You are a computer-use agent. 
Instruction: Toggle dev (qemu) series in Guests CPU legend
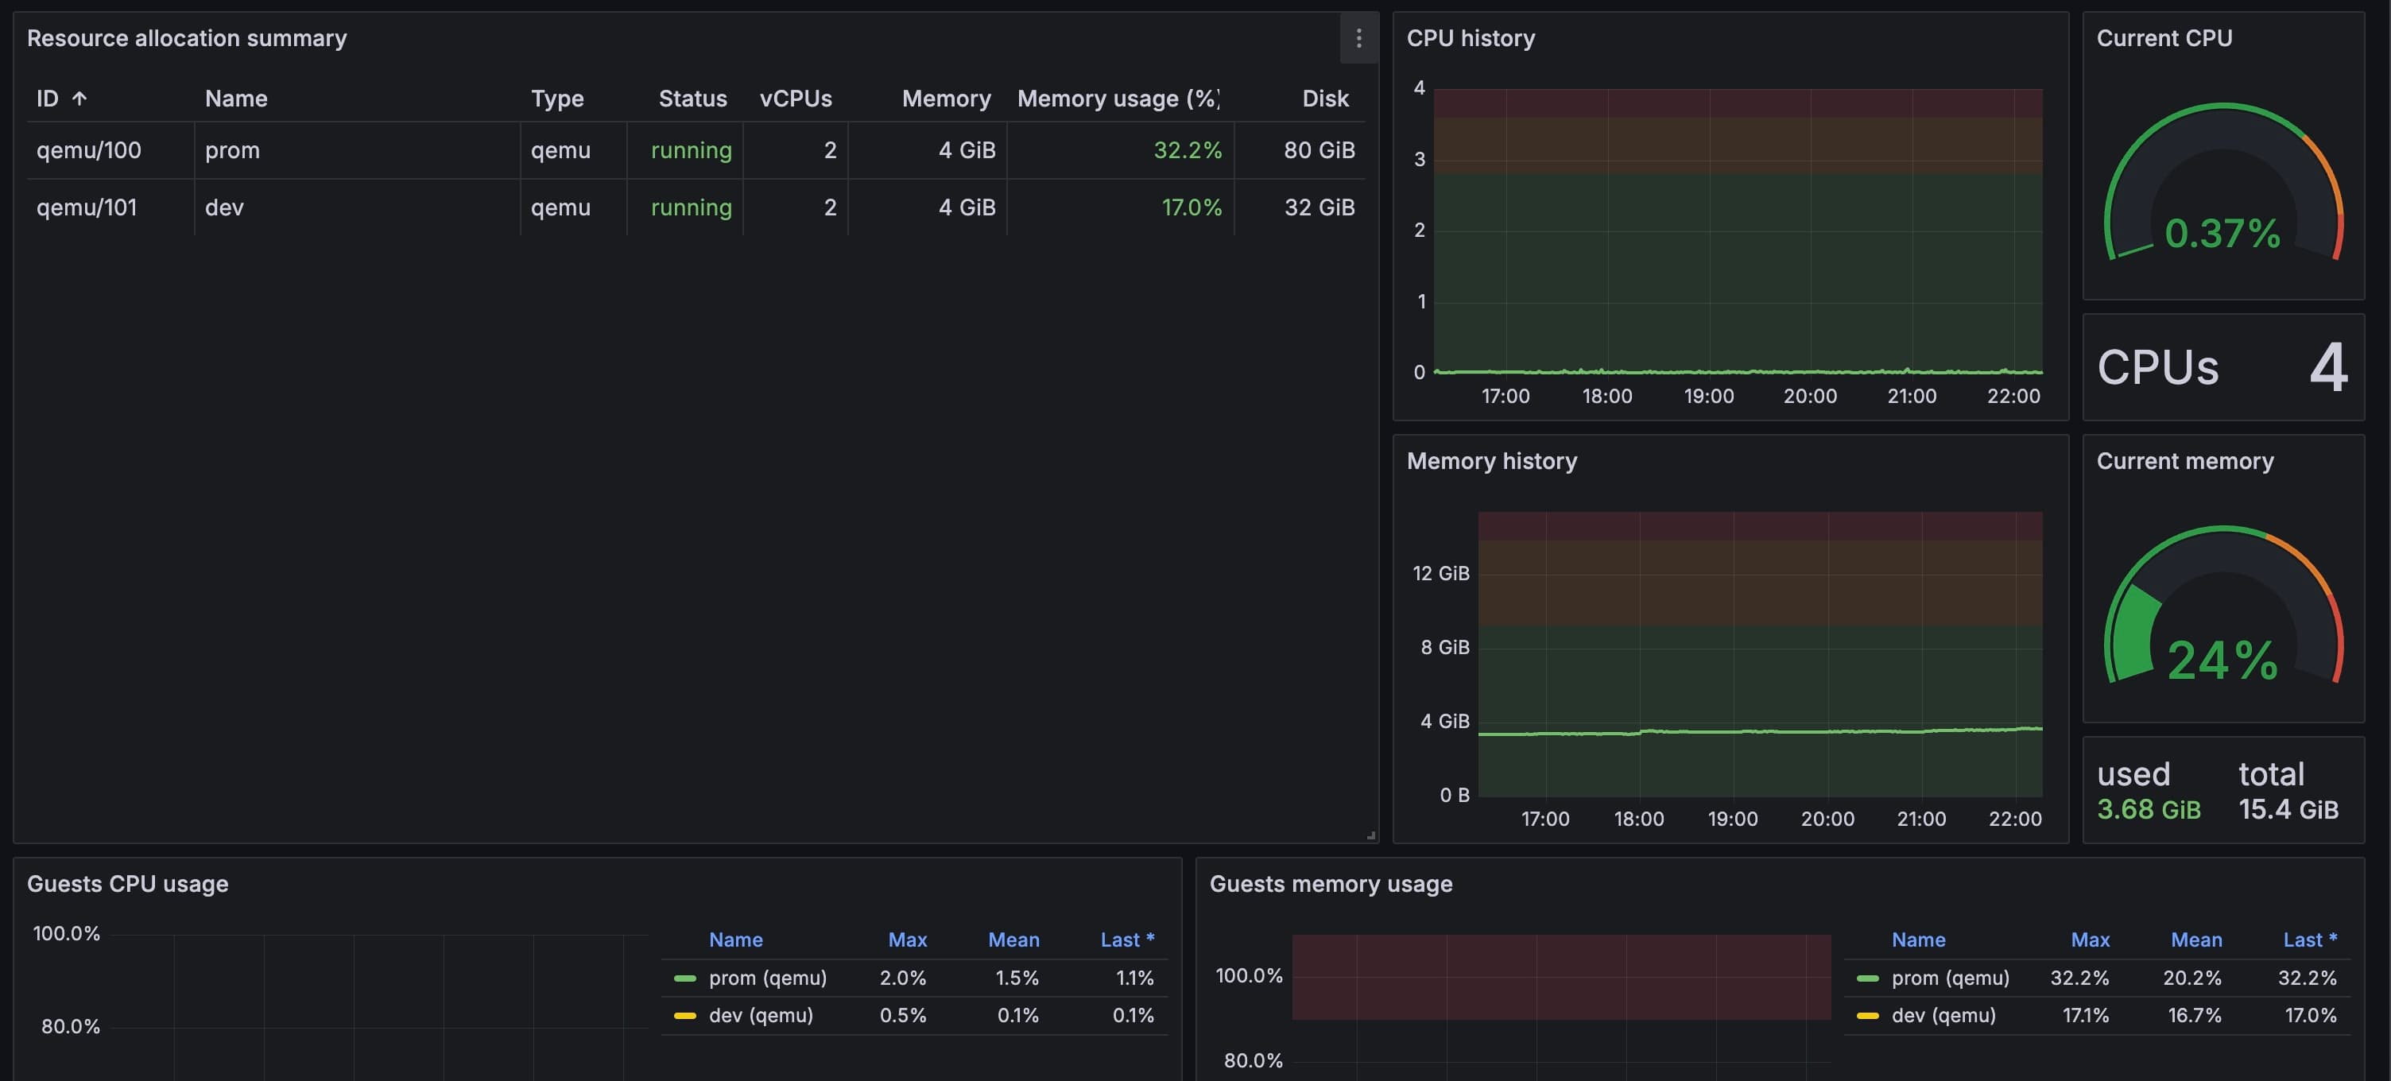tap(760, 1015)
